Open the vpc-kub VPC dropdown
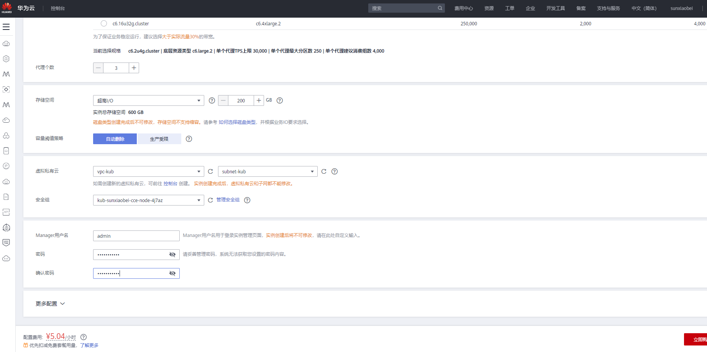This screenshot has height=352, width=707. (149, 171)
